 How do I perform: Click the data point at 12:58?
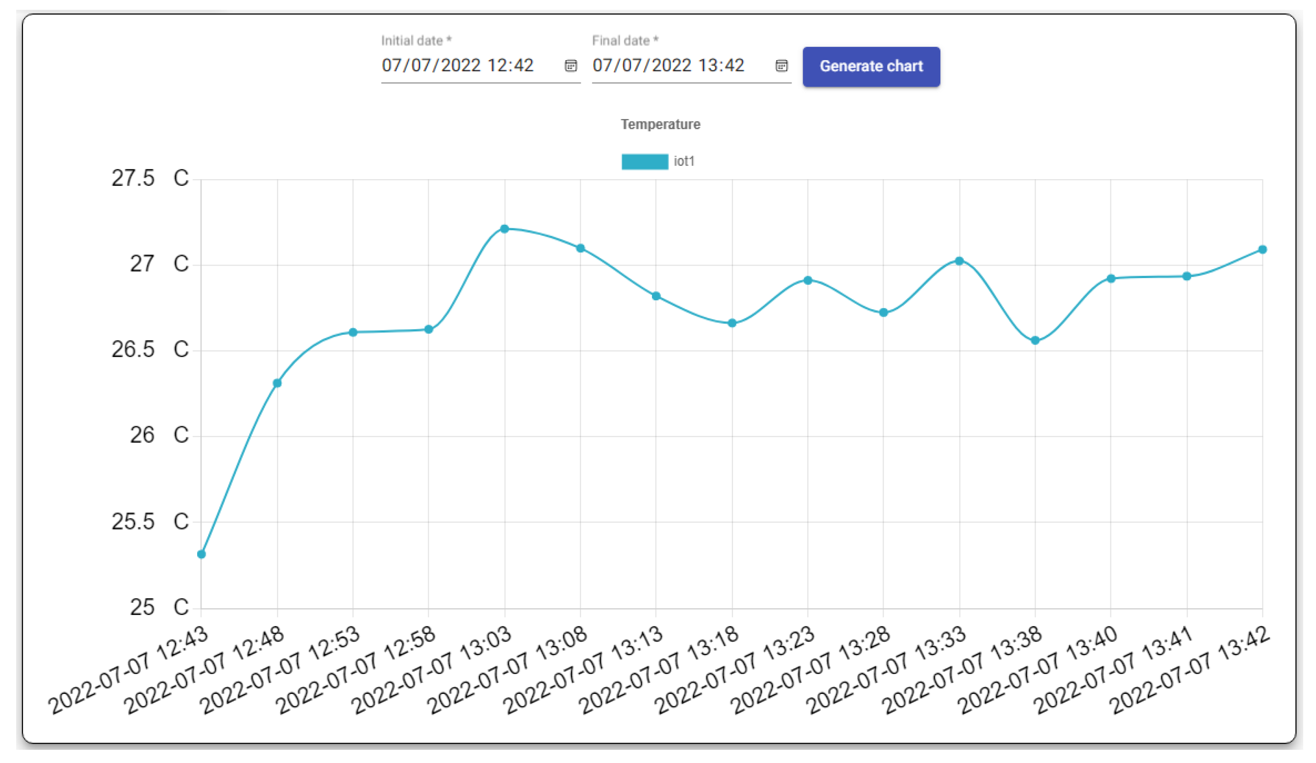click(429, 329)
